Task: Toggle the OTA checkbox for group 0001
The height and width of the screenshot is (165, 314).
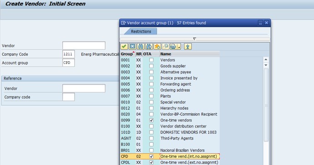Action: (152, 60)
